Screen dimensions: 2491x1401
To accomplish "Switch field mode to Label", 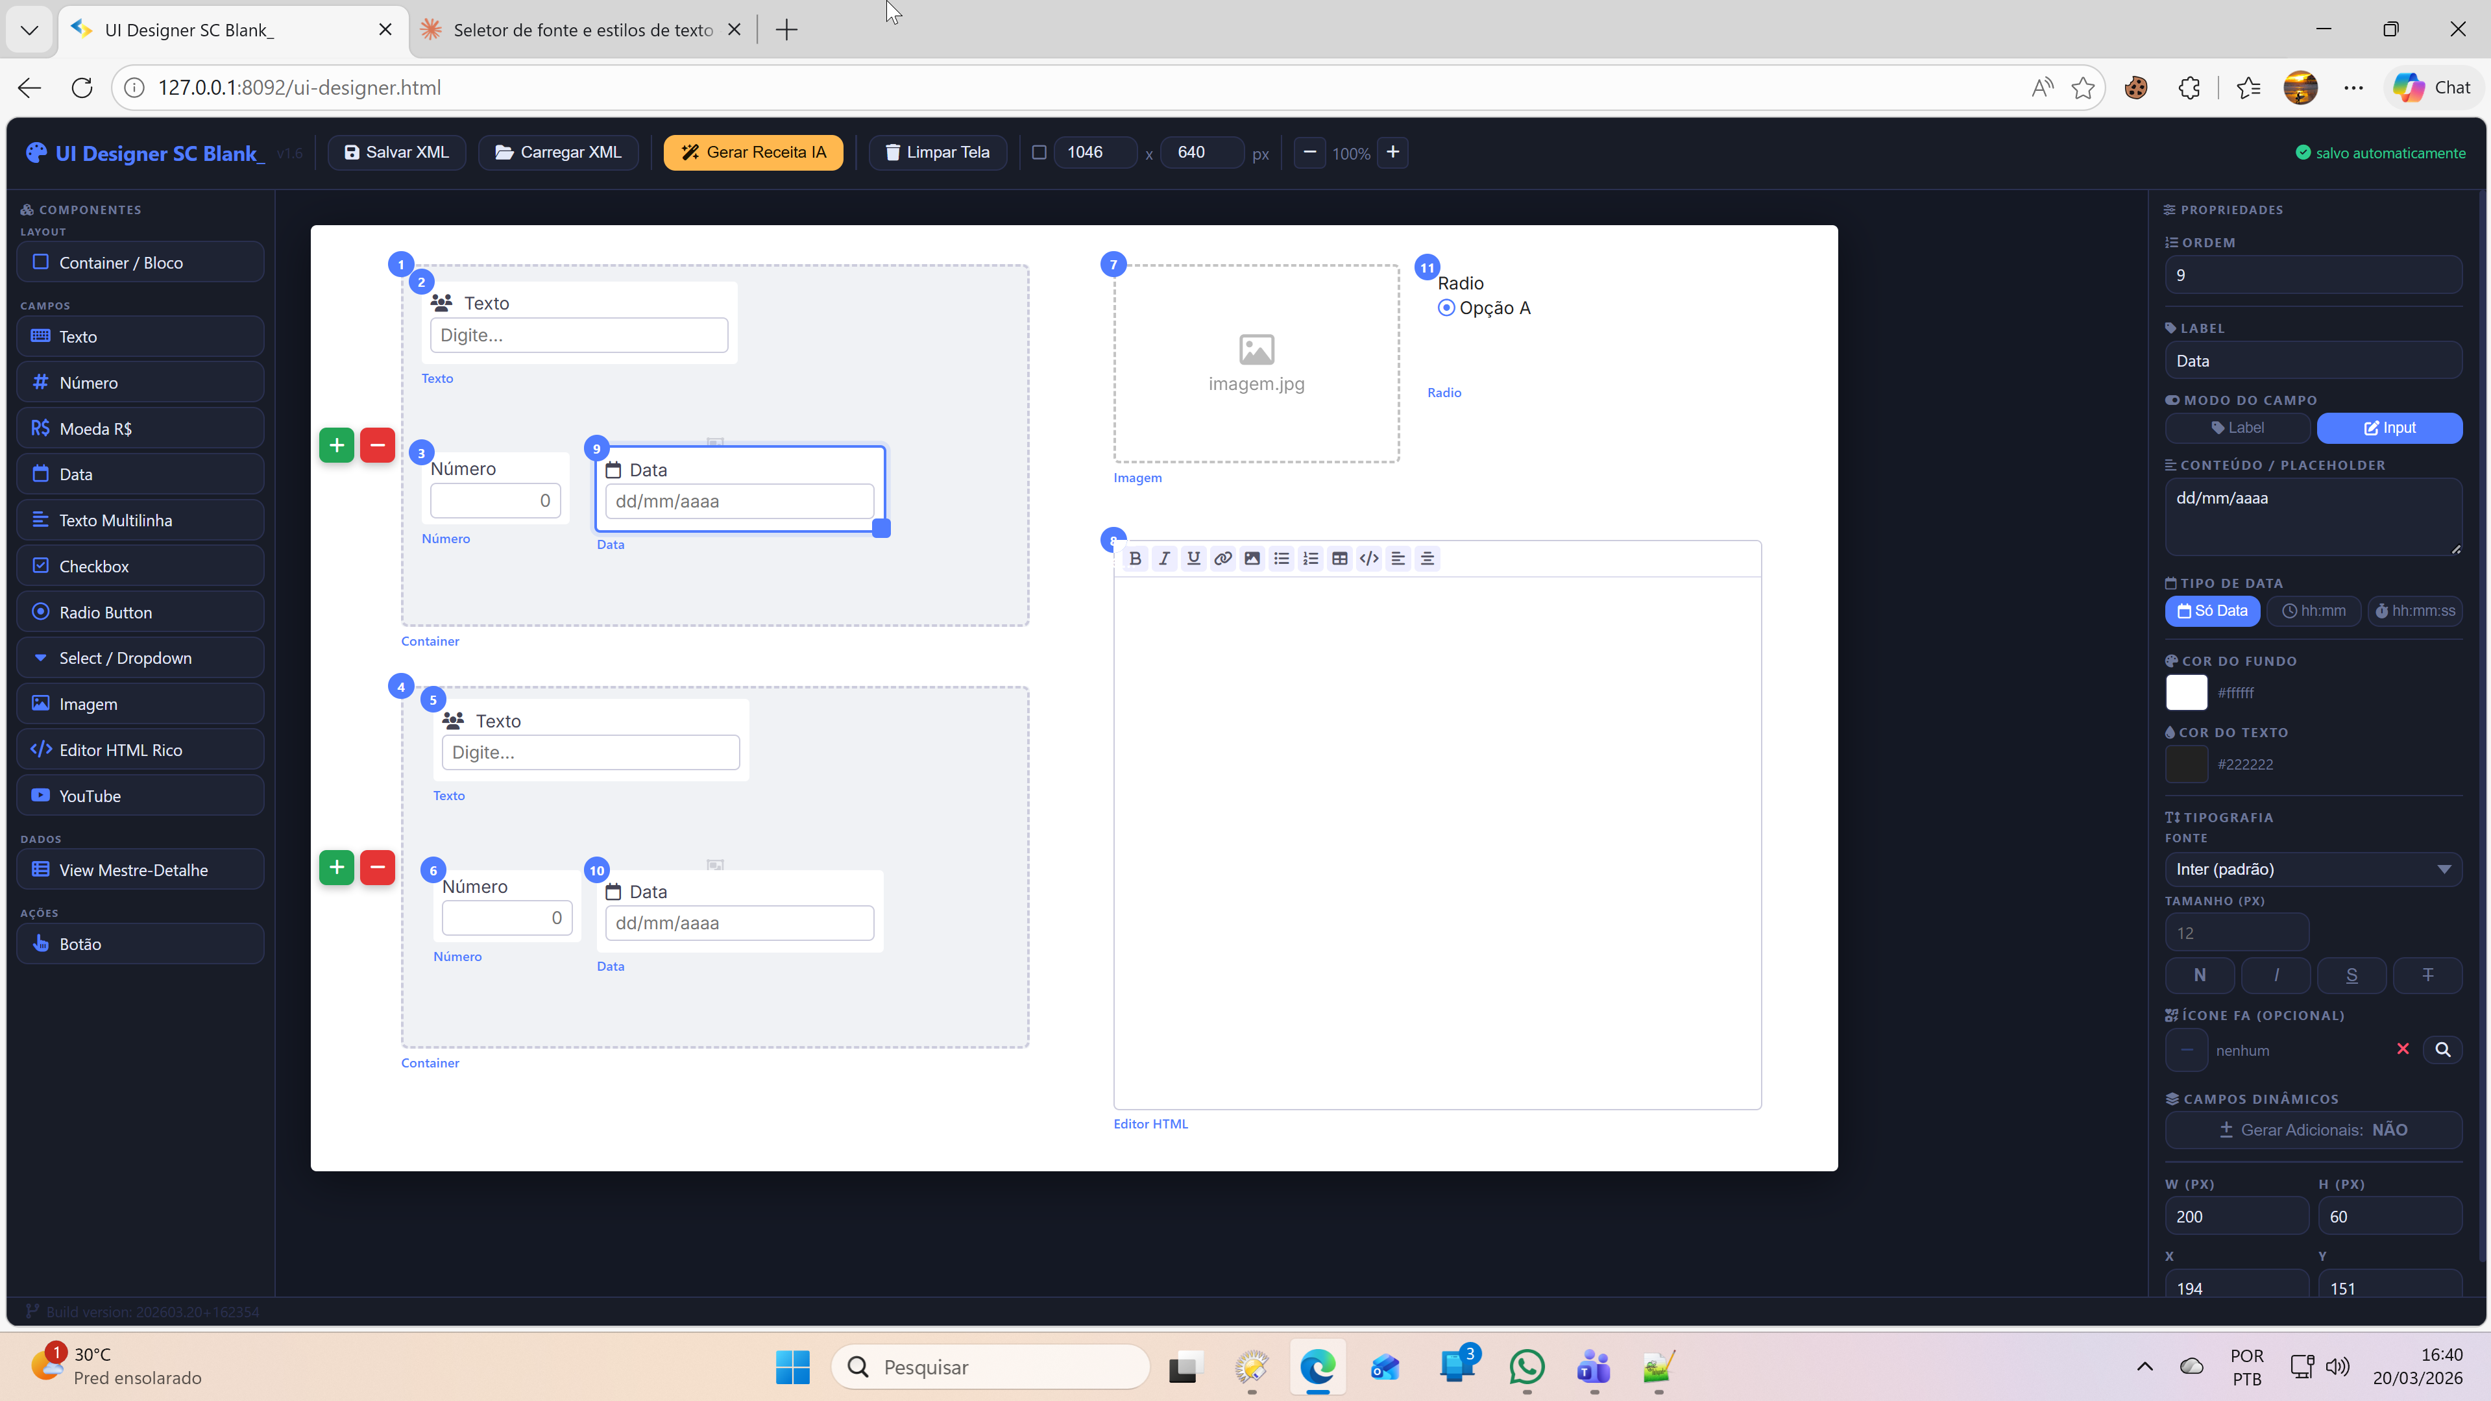I will pyautogui.click(x=2237, y=428).
